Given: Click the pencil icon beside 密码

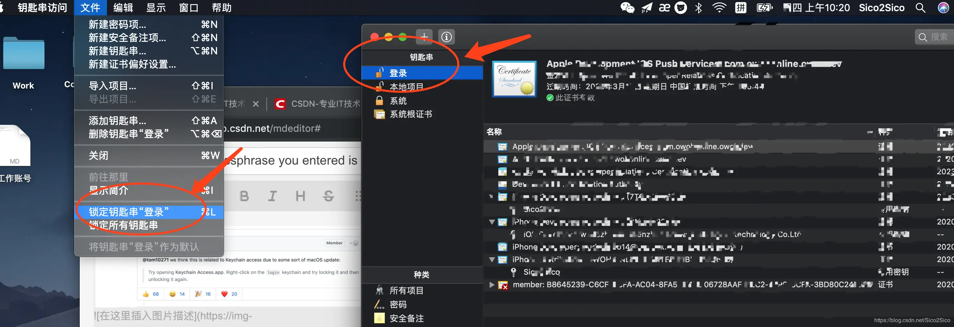Looking at the screenshot, I should pos(379,304).
